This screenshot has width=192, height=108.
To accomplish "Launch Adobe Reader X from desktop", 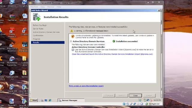I will point(12,32).
